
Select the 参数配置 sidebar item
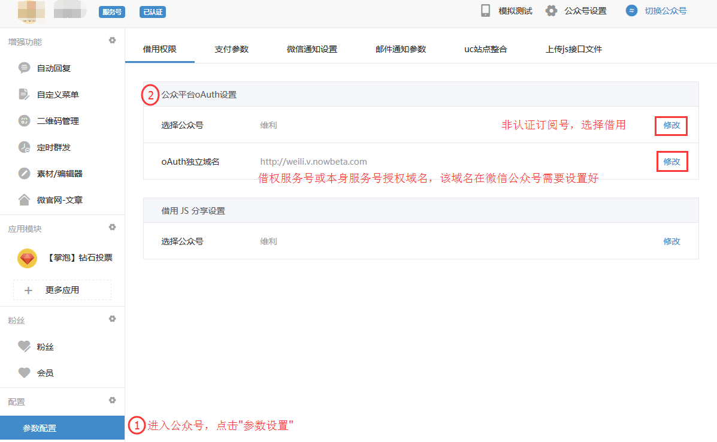point(62,428)
